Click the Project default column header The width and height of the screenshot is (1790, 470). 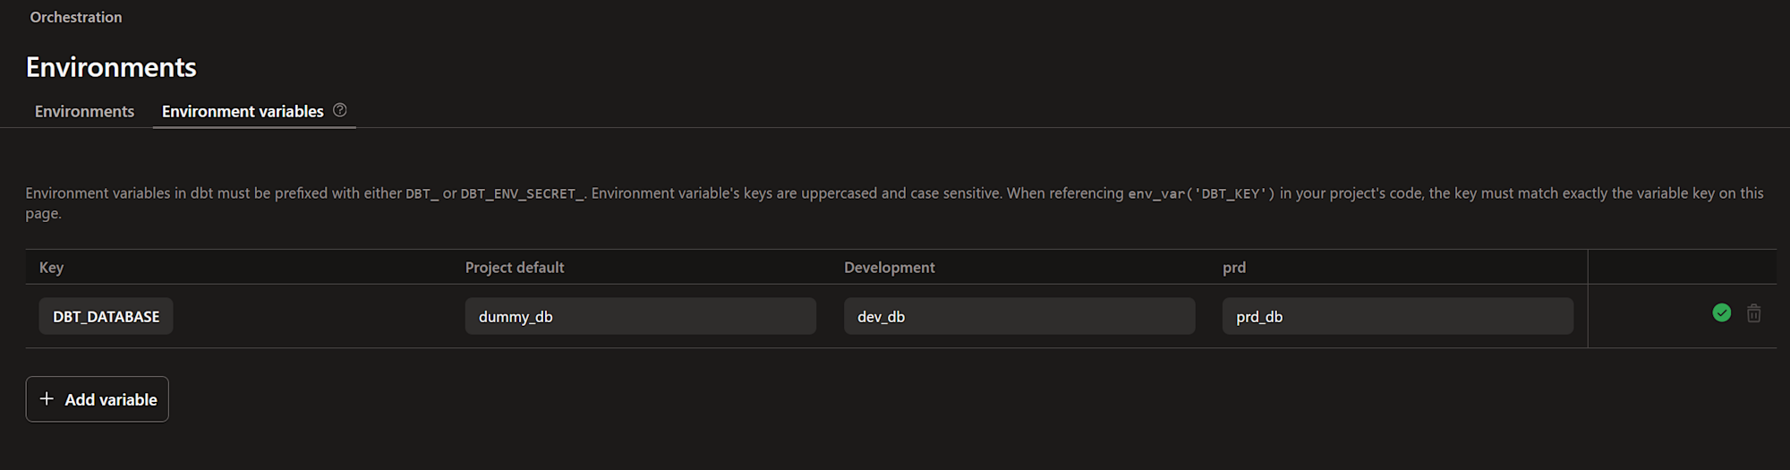[515, 267]
